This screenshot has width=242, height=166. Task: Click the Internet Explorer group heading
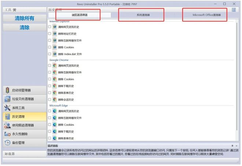point(59,22)
